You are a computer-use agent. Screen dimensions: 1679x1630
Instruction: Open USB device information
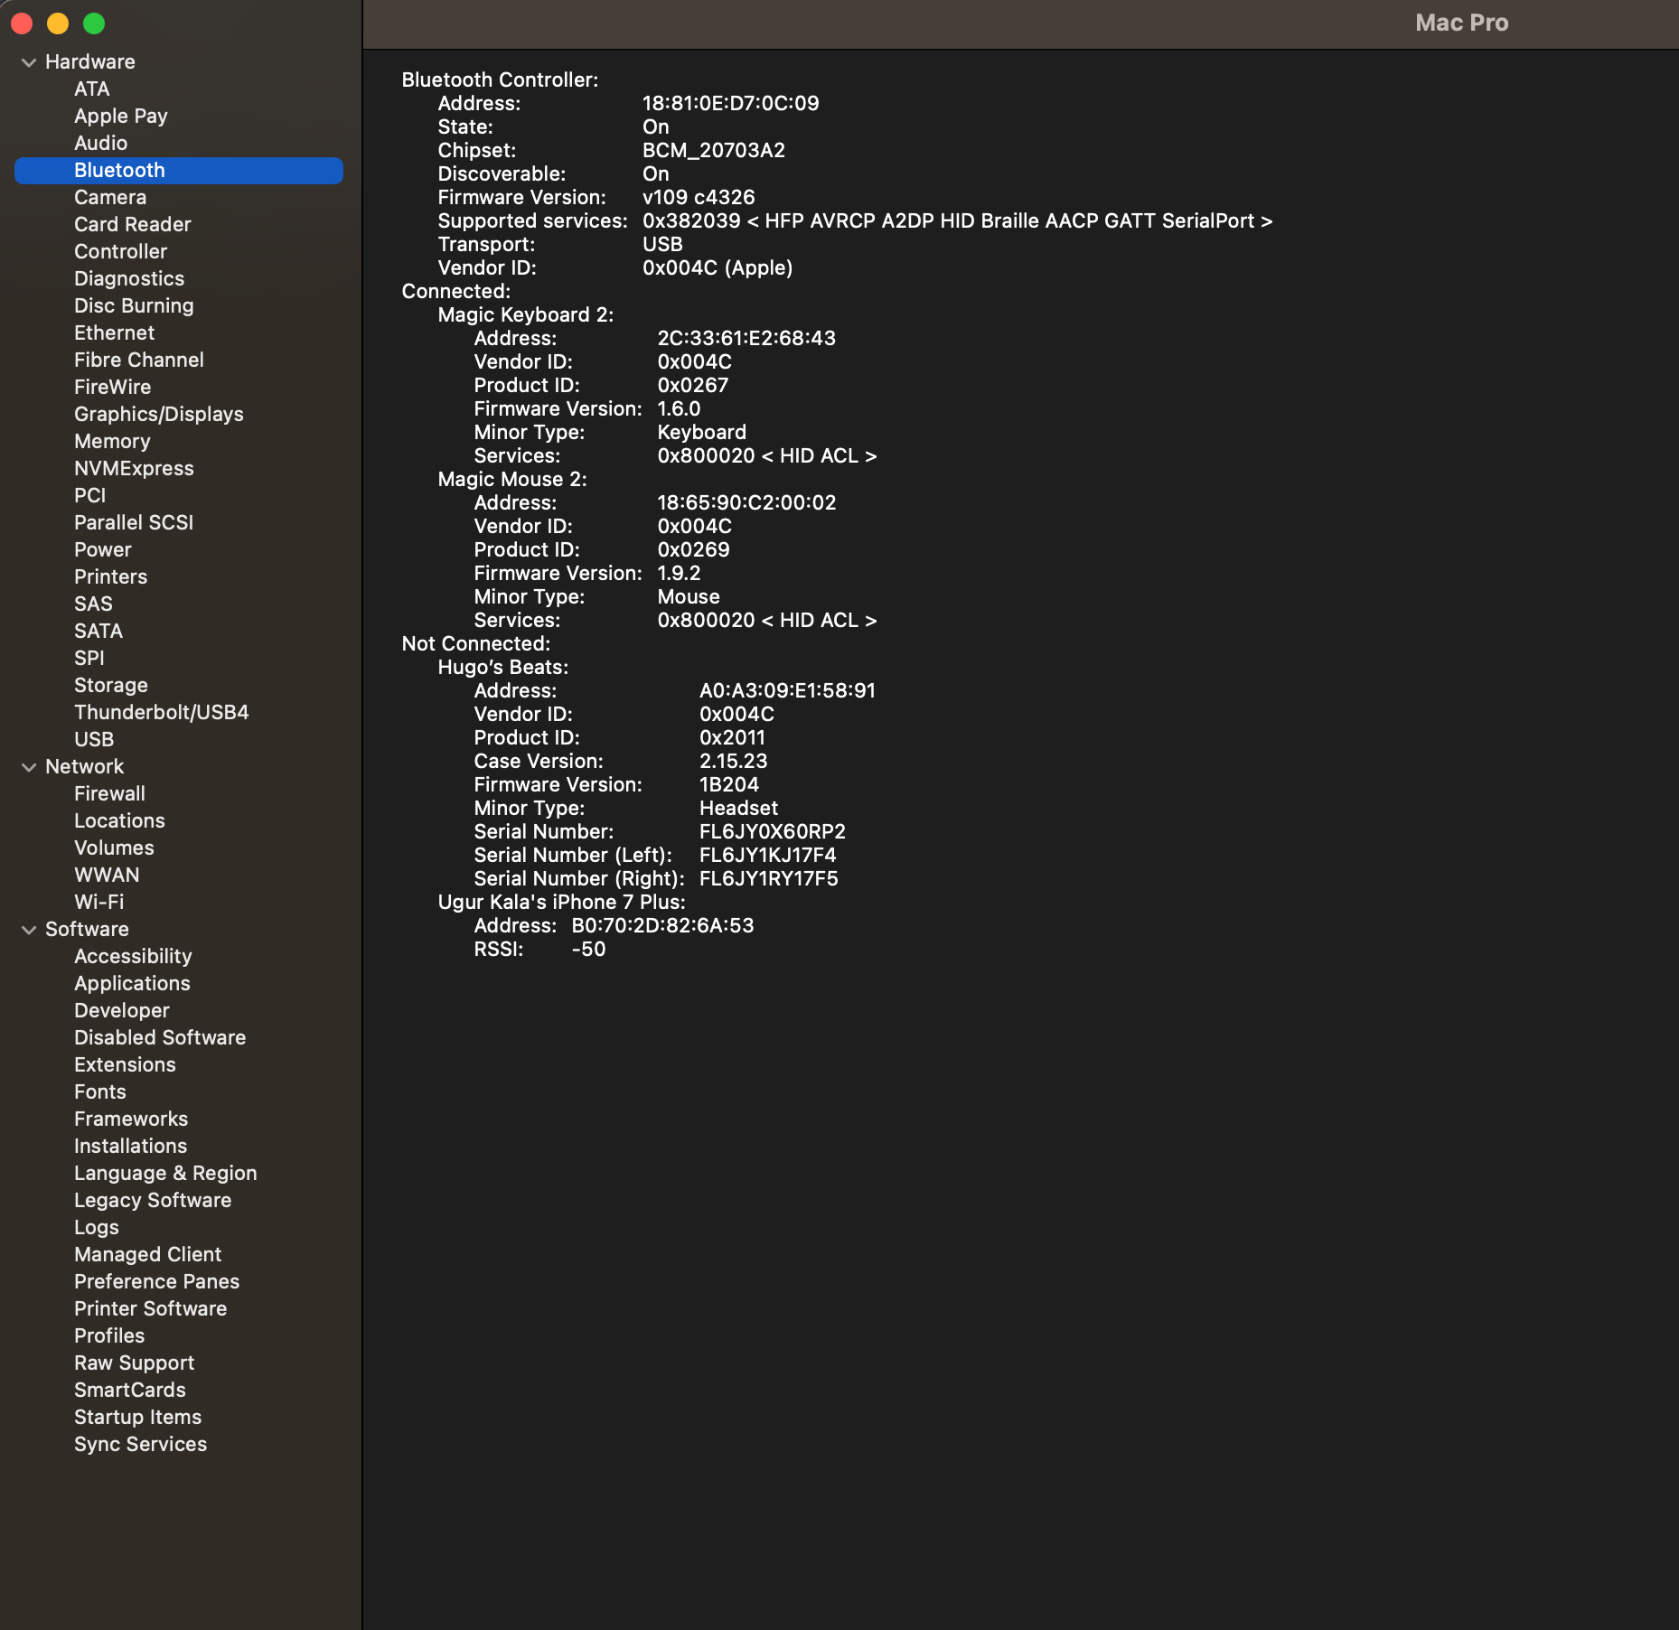click(94, 739)
